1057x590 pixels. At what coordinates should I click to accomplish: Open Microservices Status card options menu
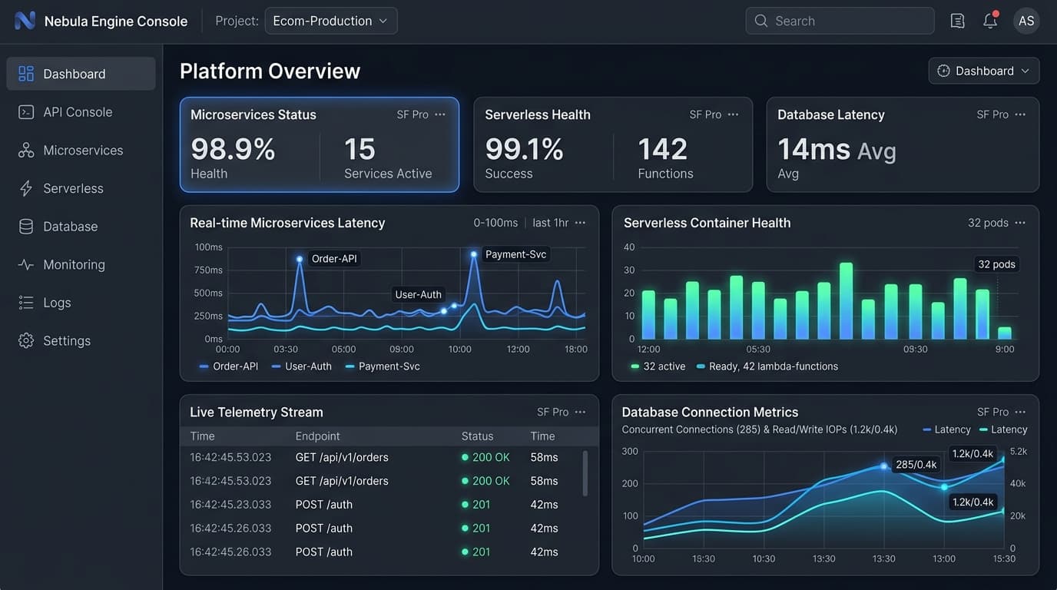click(440, 114)
